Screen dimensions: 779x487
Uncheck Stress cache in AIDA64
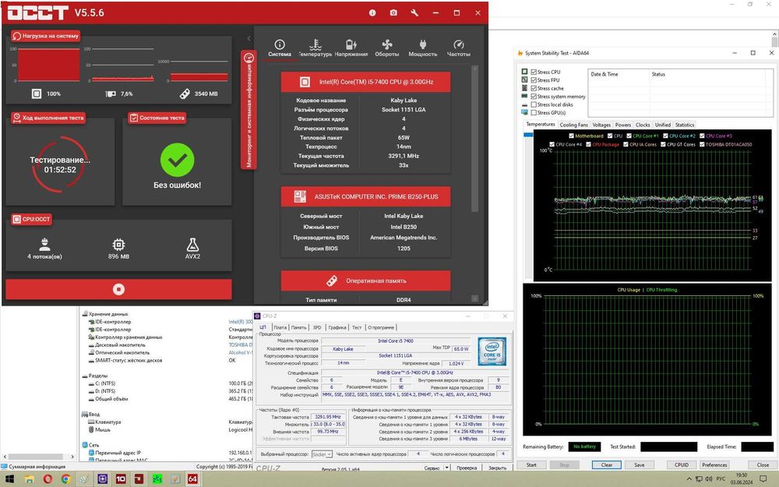pos(534,89)
